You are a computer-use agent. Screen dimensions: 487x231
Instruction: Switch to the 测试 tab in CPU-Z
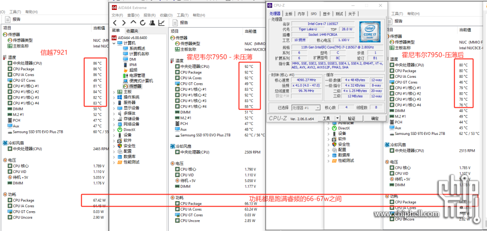pos(339,14)
